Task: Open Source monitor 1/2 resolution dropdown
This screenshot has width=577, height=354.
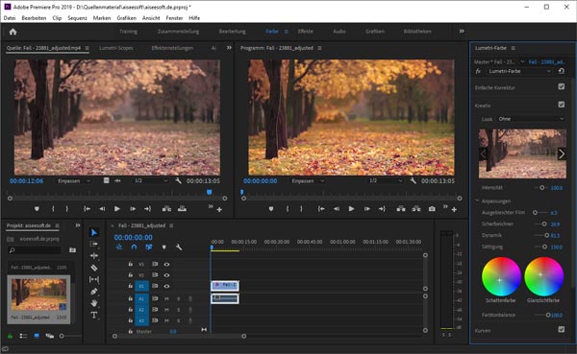Action: [151, 180]
